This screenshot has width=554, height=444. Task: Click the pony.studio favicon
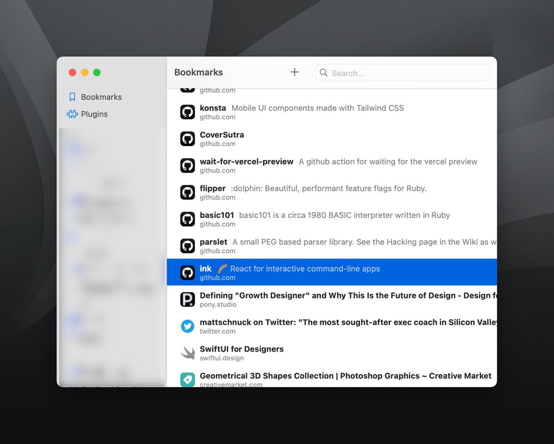pyautogui.click(x=188, y=300)
